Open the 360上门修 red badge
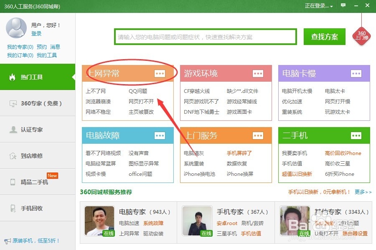The image size is (376, 250). tap(361, 36)
